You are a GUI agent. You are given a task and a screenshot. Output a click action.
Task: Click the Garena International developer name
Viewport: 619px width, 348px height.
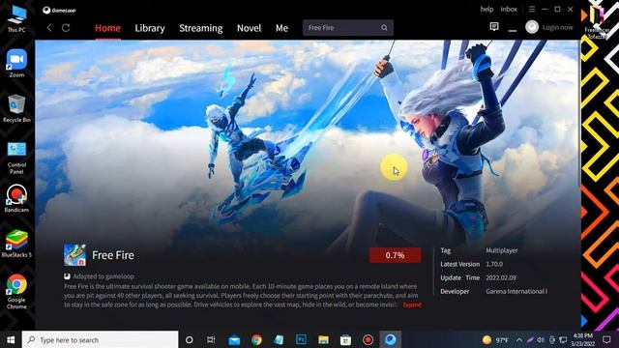(516, 291)
